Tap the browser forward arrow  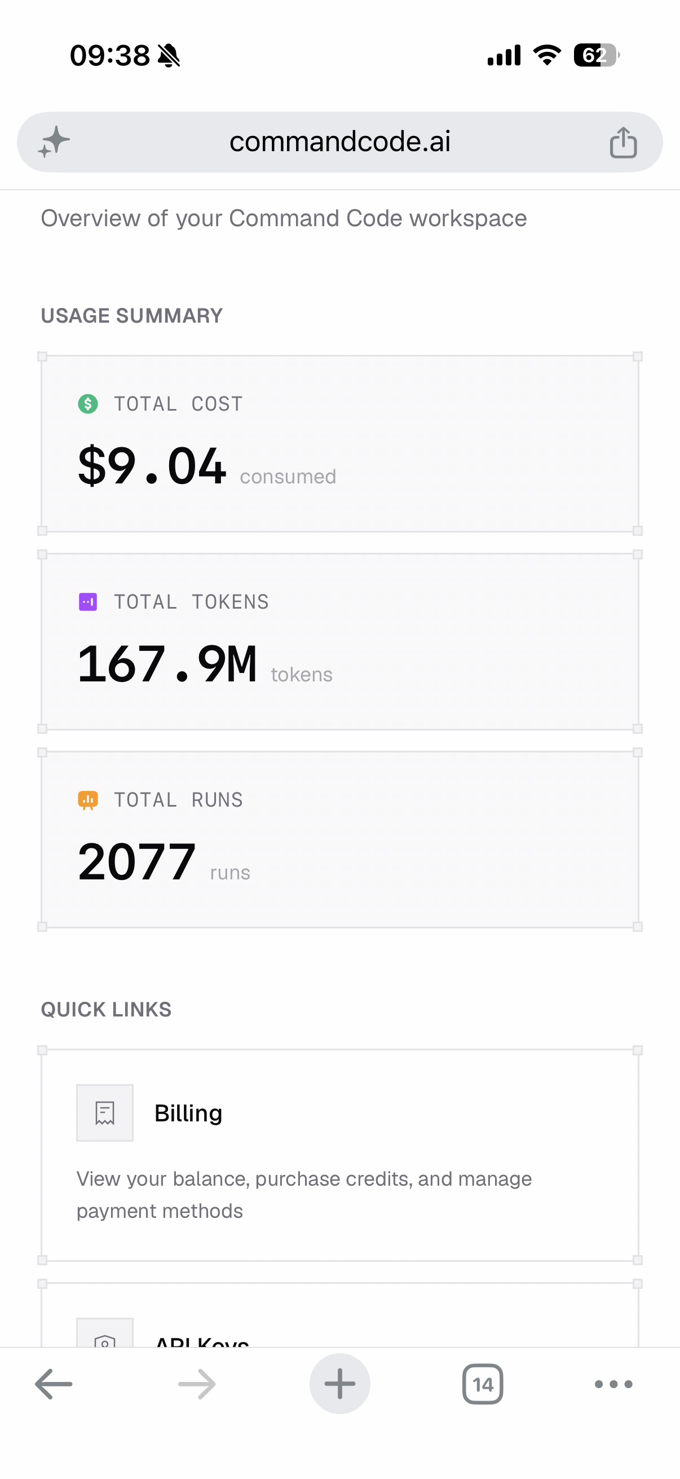pyautogui.click(x=197, y=1384)
